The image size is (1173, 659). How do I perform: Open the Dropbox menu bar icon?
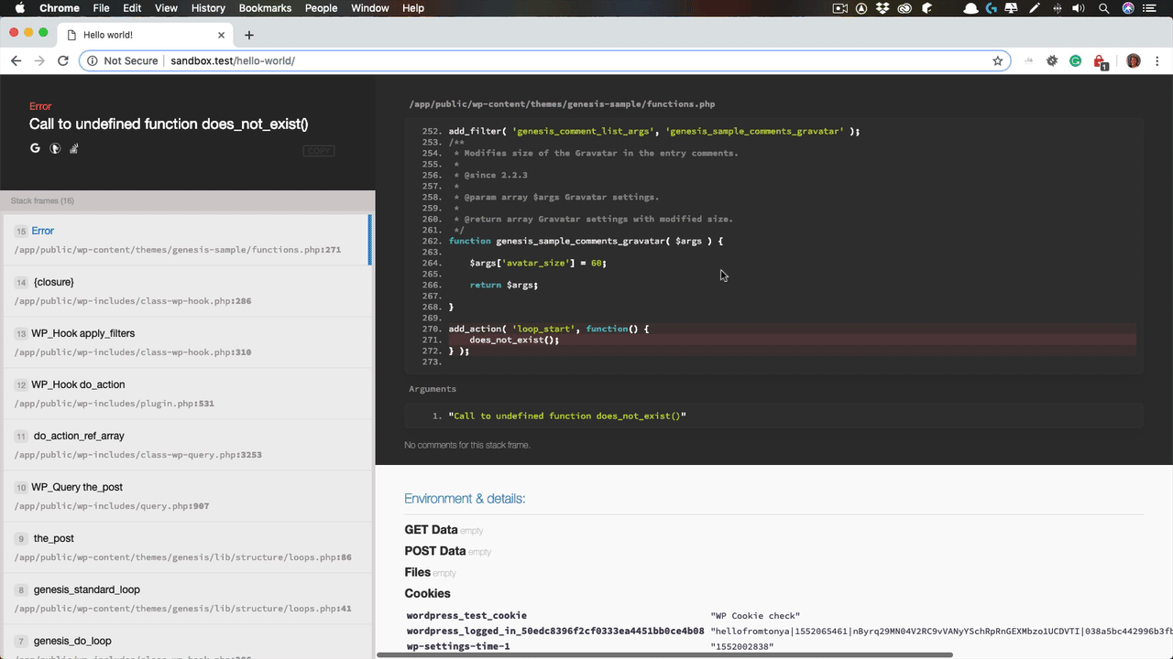(x=882, y=8)
